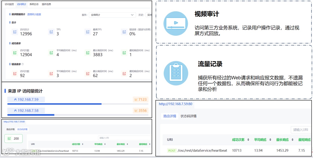This screenshot has width=313, height=158.
Task: Click the green icon inside the 200 status card
Action: coord(9,139)
